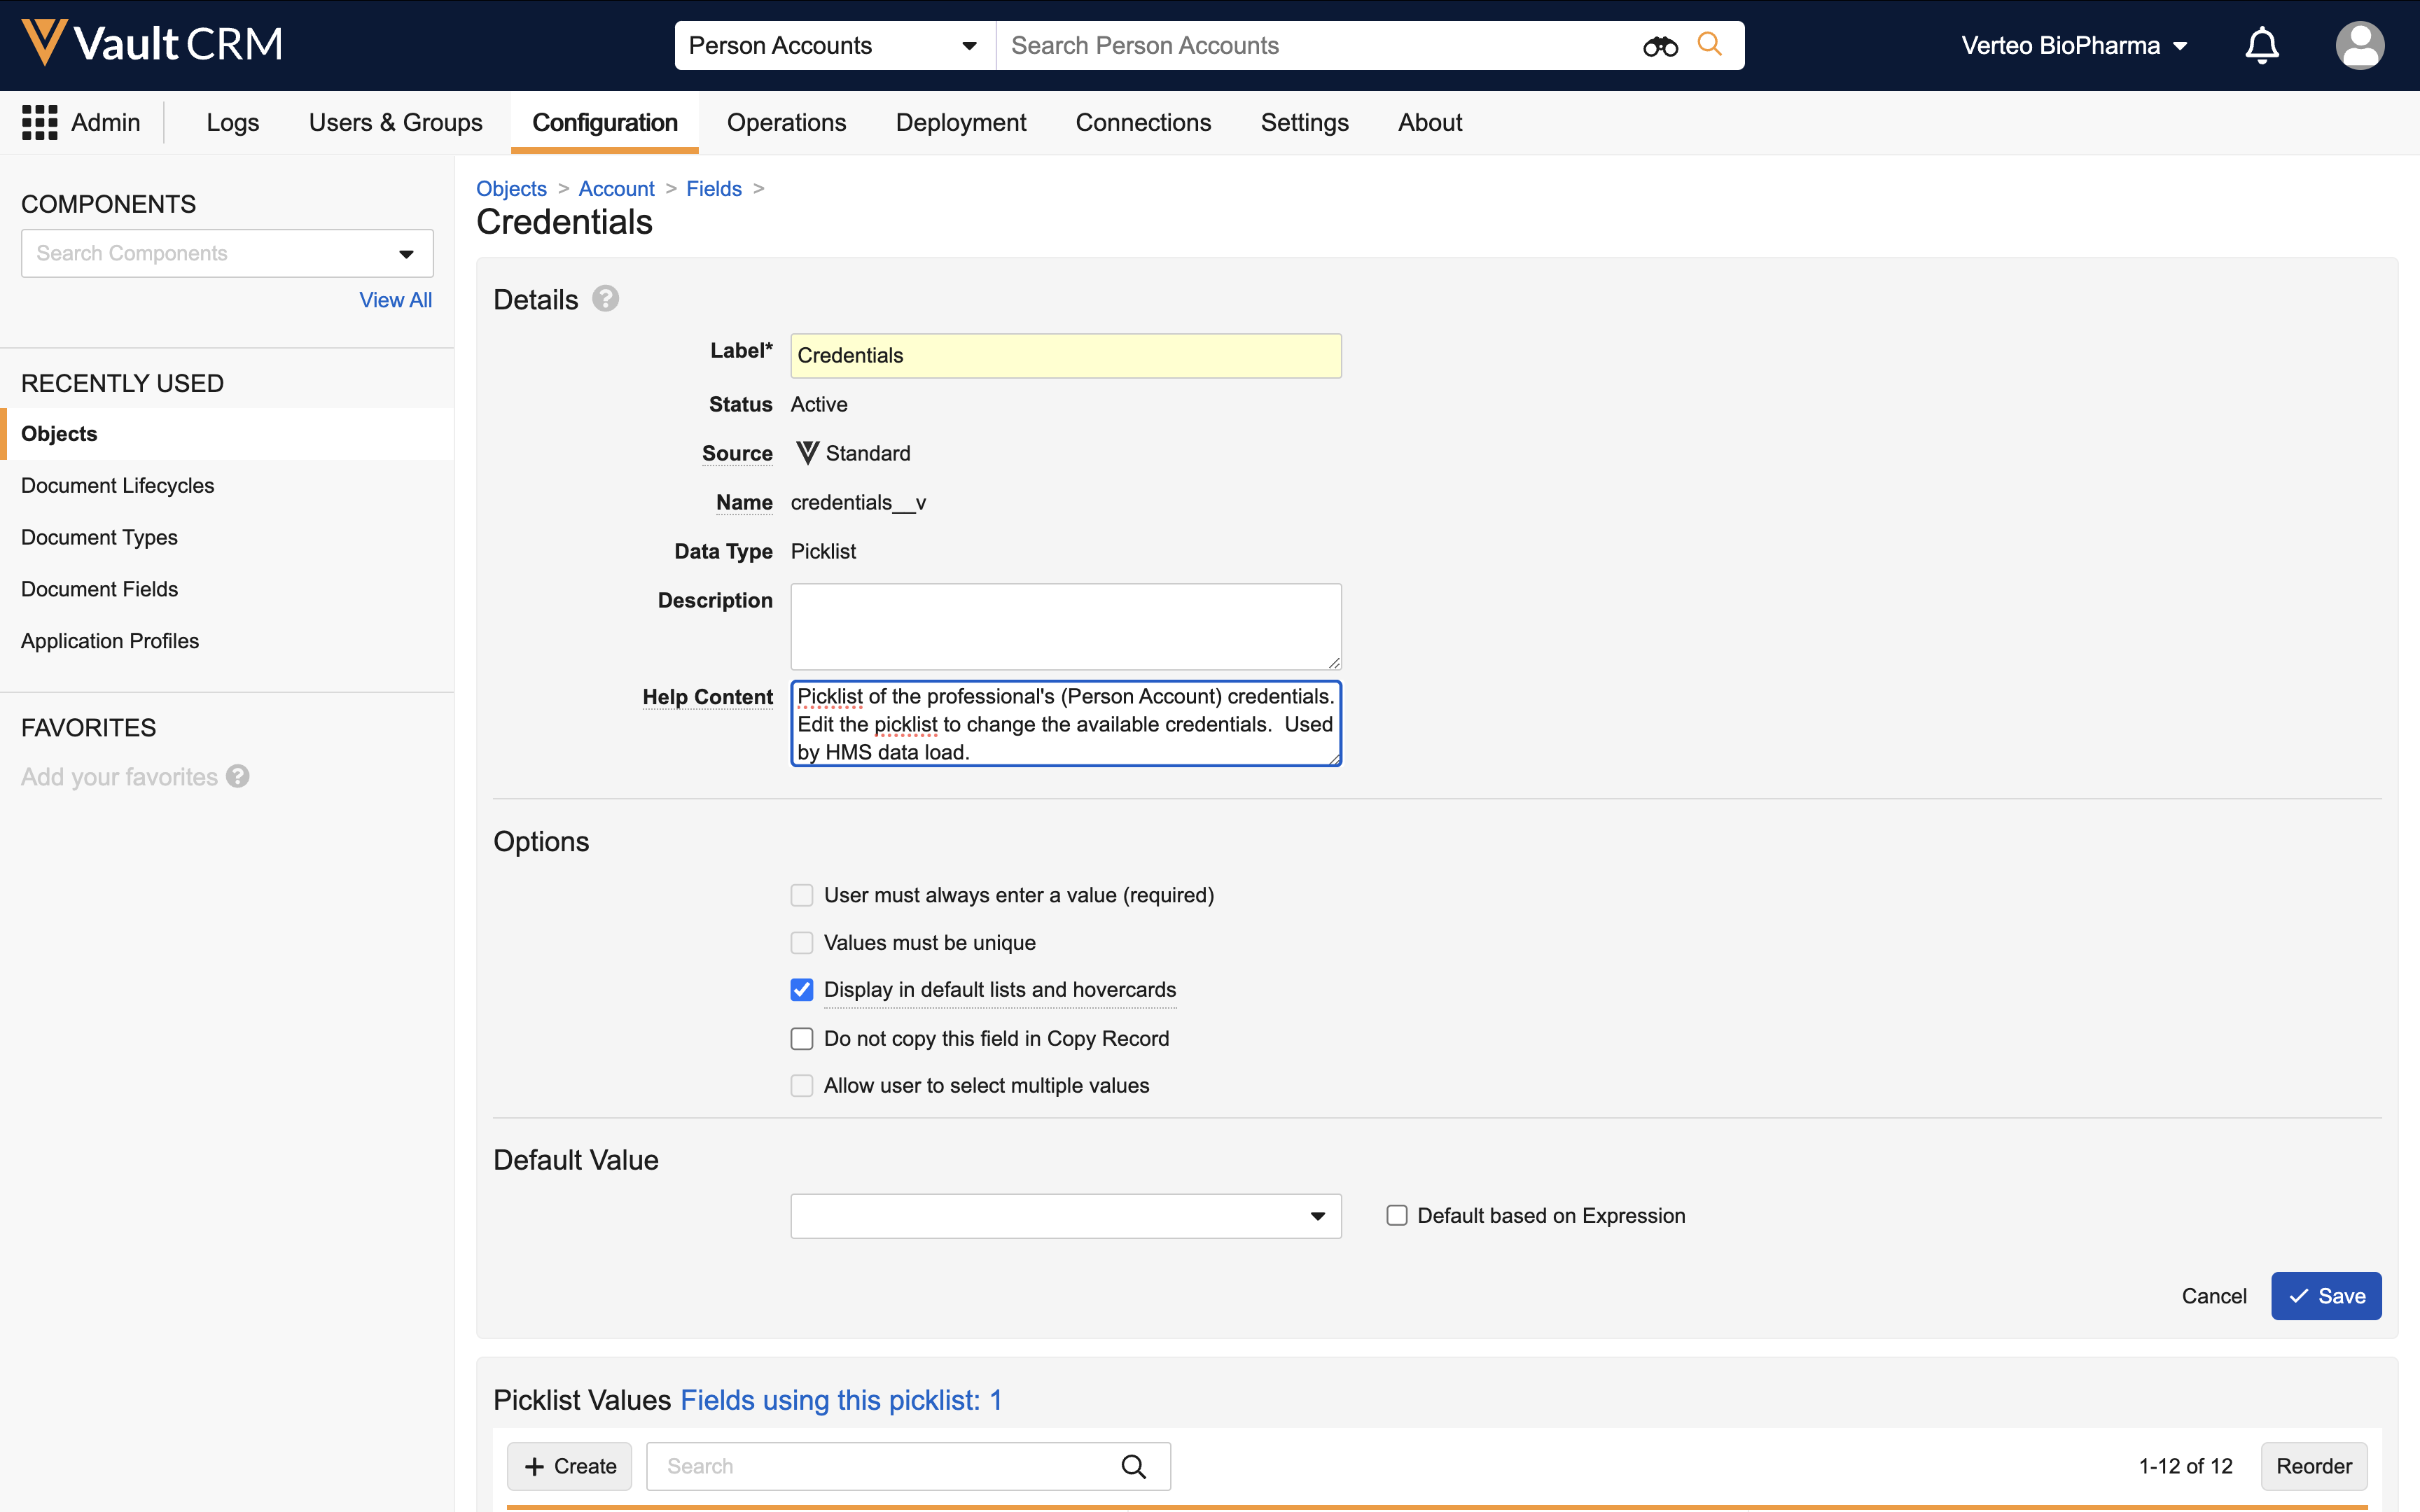Click the binoculars advanced search icon
Viewport: 2420px width, 1512px height.
tap(1660, 46)
